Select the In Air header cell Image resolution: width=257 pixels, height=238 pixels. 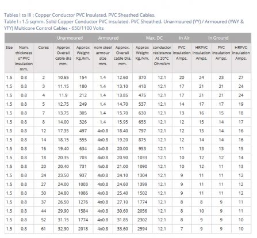tap(184, 38)
